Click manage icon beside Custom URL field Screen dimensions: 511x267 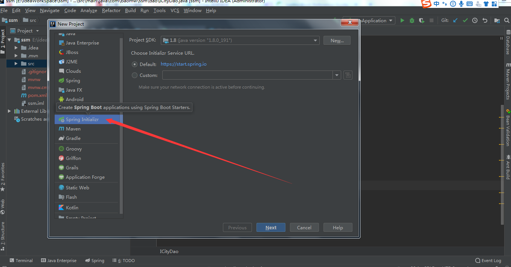pyautogui.click(x=348, y=75)
